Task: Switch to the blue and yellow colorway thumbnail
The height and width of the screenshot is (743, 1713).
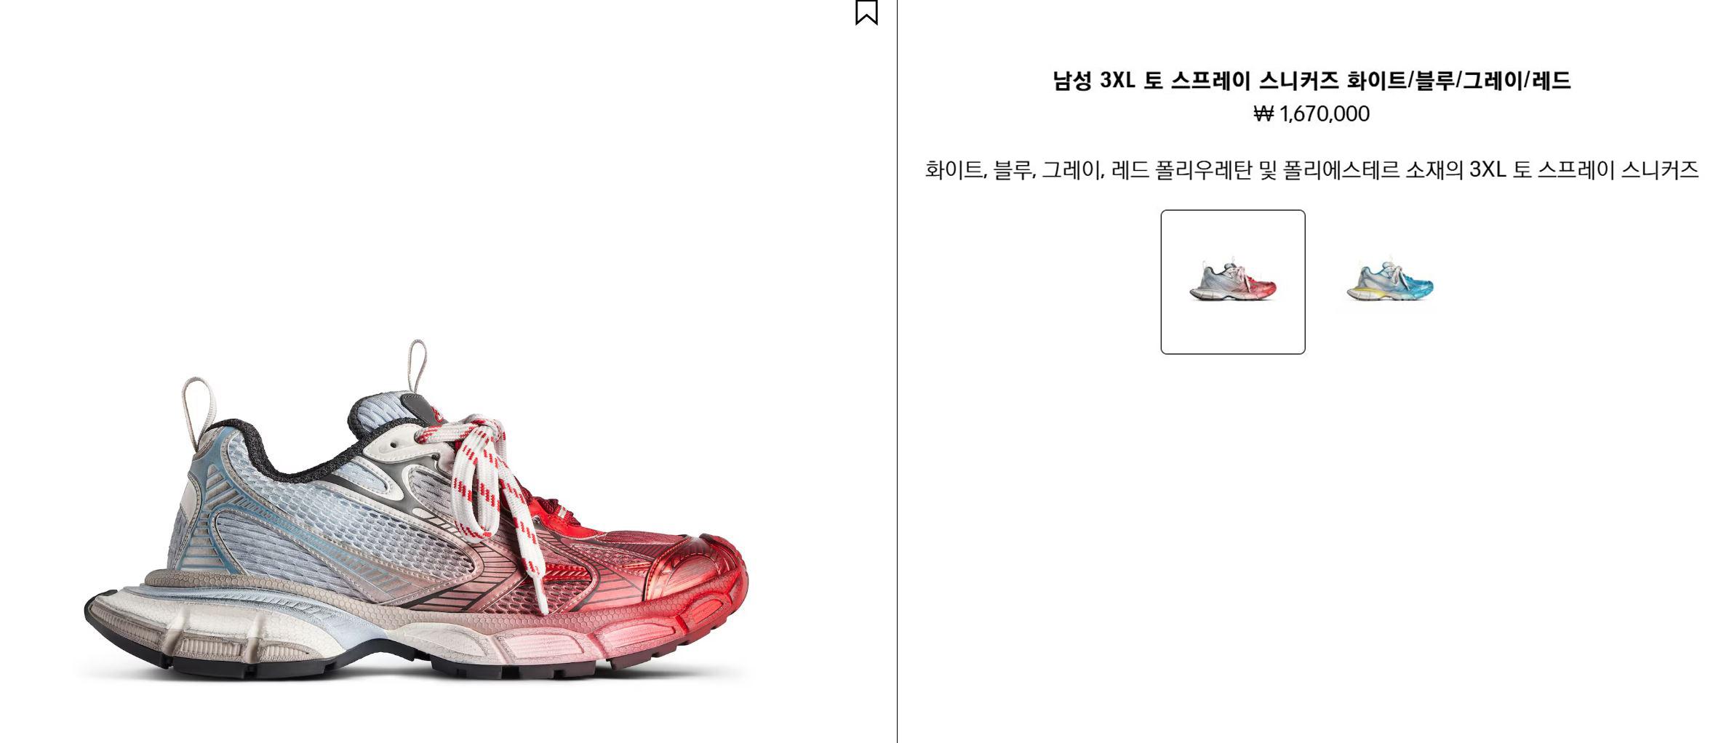Action: [1389, 282]
